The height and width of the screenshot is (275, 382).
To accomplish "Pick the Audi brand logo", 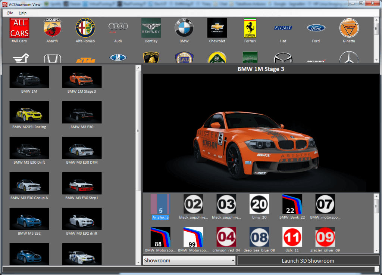I will coord(118,28).
